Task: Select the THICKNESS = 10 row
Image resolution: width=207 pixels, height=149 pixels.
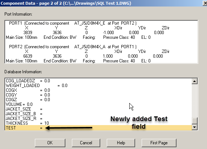Action: [x=98, y=123]
